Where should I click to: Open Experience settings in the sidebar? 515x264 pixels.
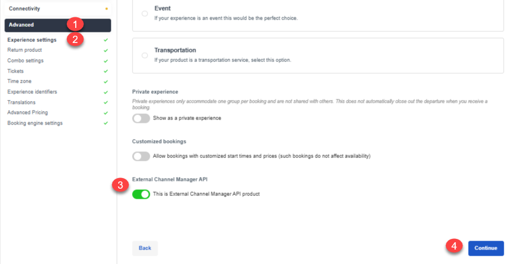(x=32, y=40)
